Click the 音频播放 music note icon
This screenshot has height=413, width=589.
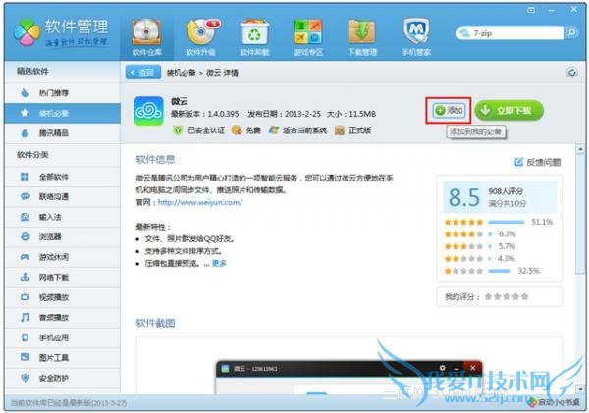25,317
